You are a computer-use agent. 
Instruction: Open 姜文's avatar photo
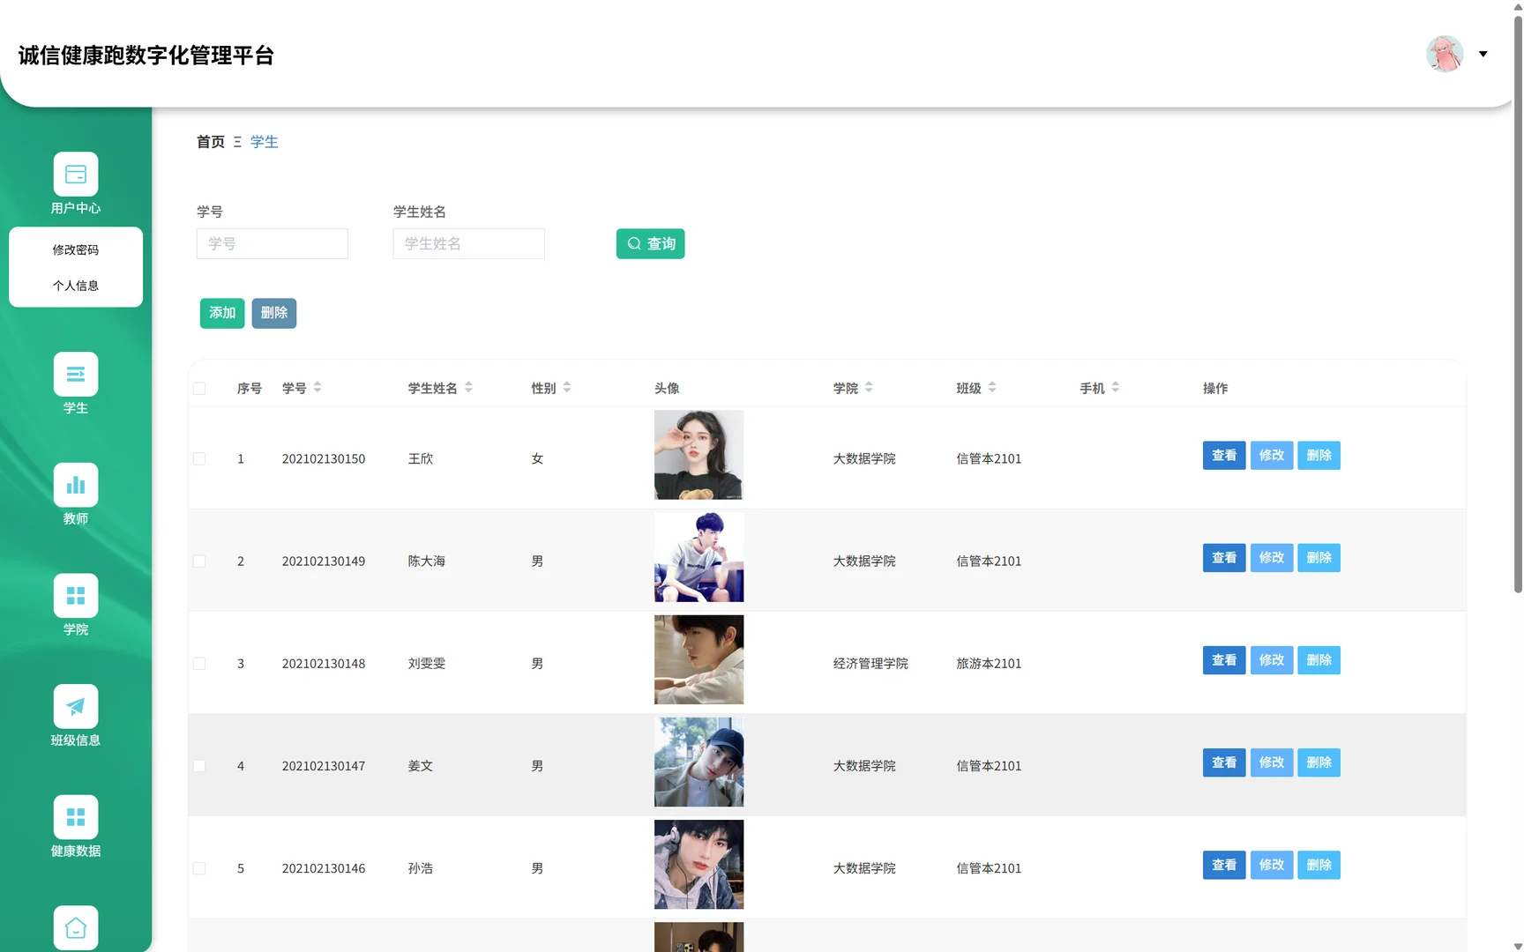(699, 762)
